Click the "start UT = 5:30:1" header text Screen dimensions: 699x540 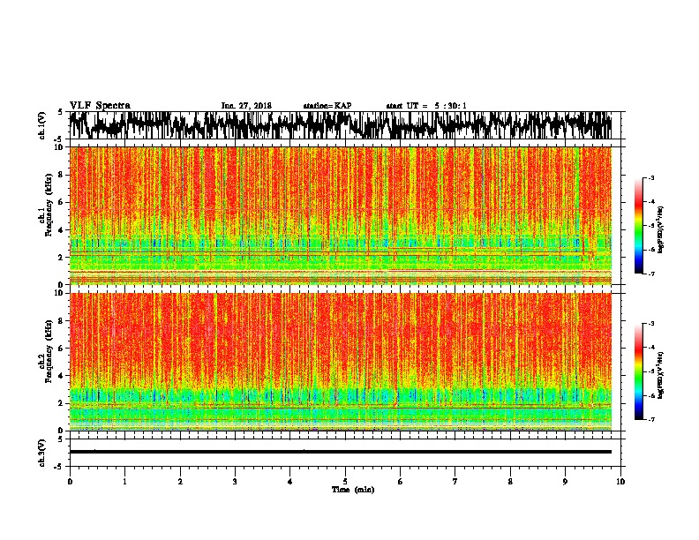(426, 106)
